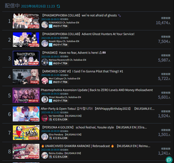Click the '配信中' heading

(x=12, y=6)
